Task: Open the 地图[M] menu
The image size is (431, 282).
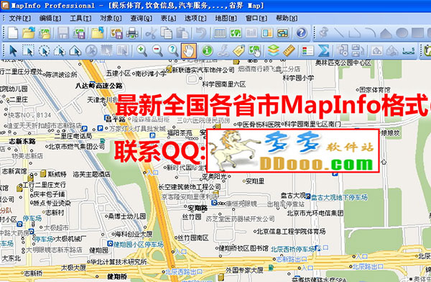Action: pyautogui.click(x=226, y=18)
